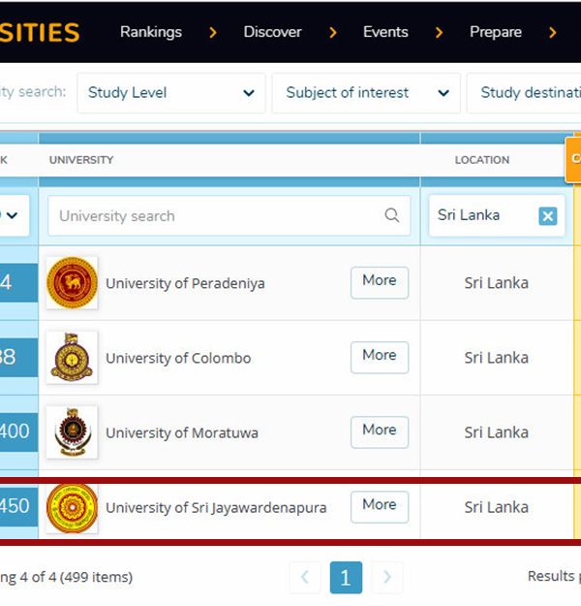Go to the next results page arrow
This screenshot has width=581, height=606.
(x=387, y=578)
